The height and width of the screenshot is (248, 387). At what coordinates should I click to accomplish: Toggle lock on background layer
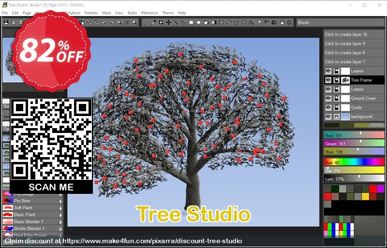[336, 117]
